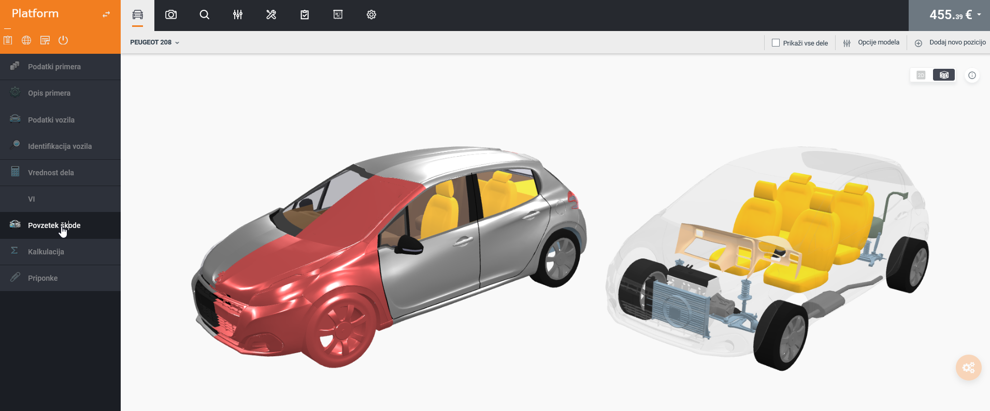Open Opcije modela button

coord(871,43)
